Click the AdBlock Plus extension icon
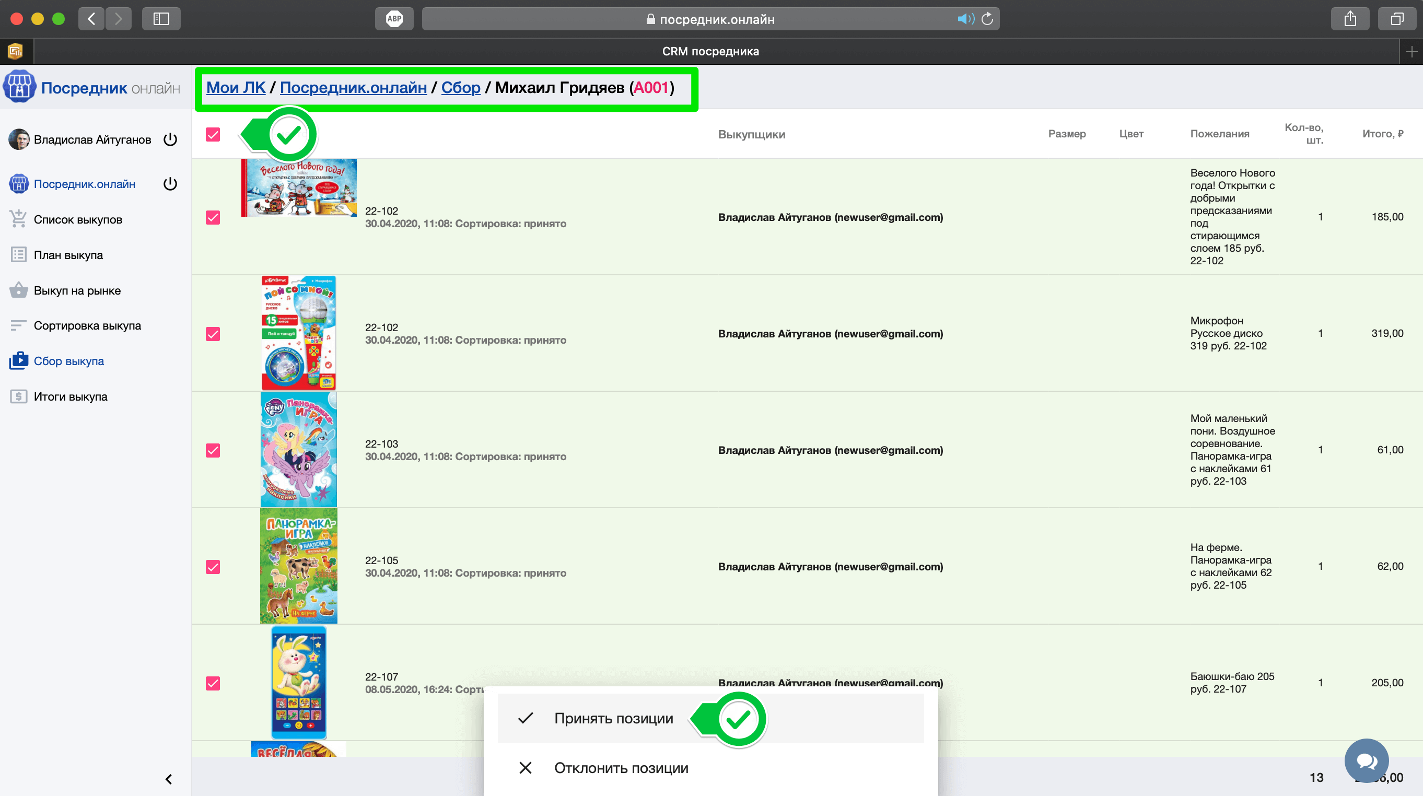The image size is (1423, 796). pyautogui.click(x=394, y=19)
